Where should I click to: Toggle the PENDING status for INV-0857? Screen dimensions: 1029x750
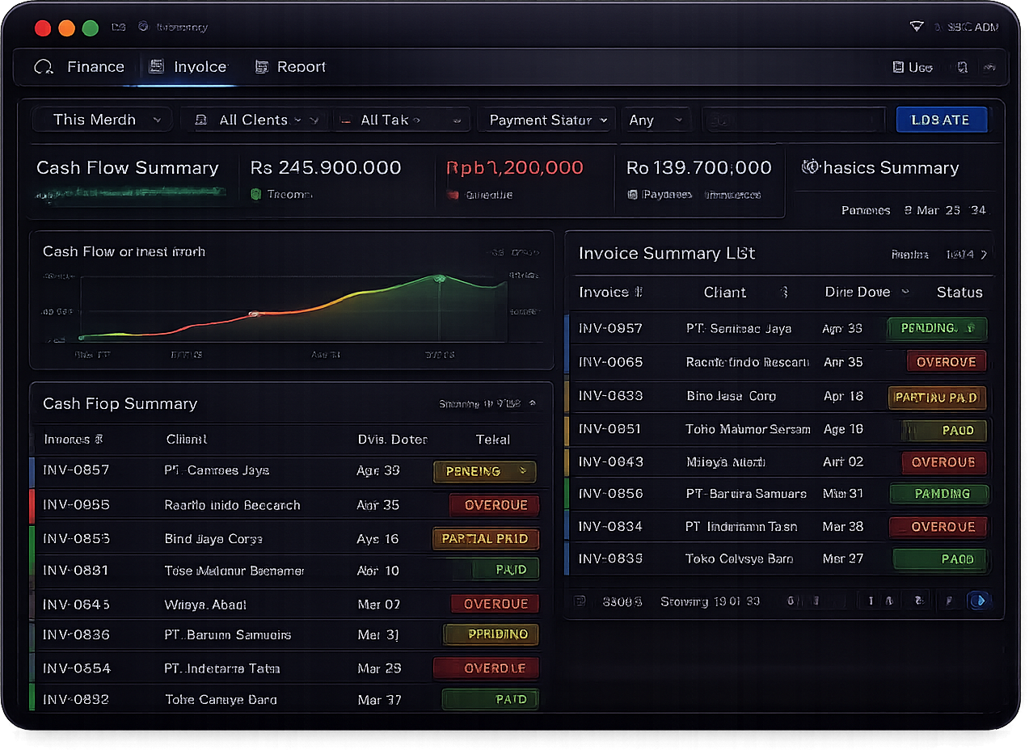484,471
